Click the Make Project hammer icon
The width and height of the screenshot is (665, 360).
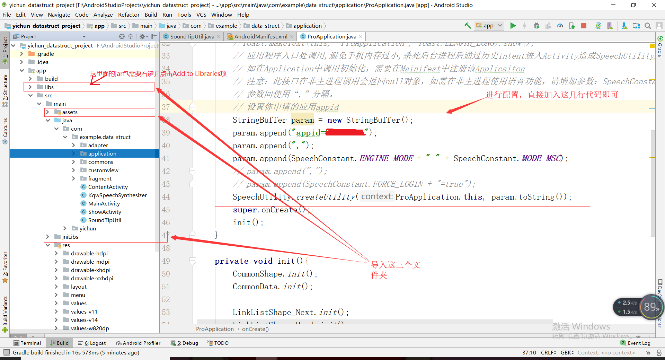click(x=468, y=26)
